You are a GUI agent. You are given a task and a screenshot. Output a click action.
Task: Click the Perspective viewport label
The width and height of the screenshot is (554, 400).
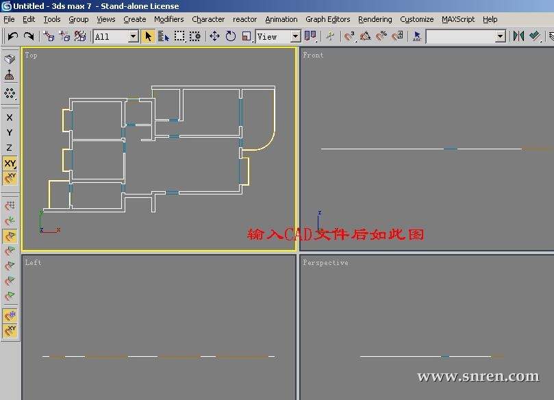pyautogui.click(x=325, y=262)
